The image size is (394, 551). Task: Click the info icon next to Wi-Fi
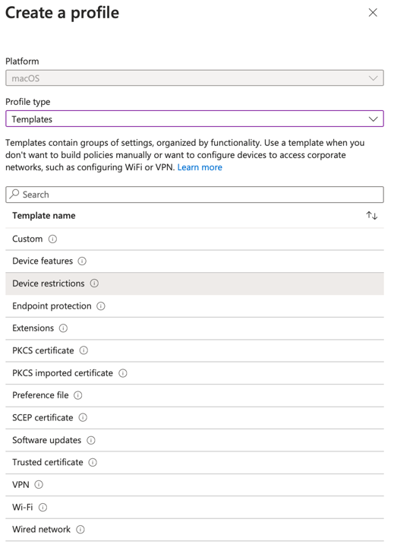43,508
